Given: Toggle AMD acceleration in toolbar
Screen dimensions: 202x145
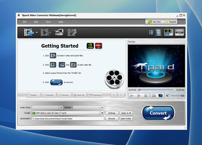Looking at the screenshot, I should 180,32.
